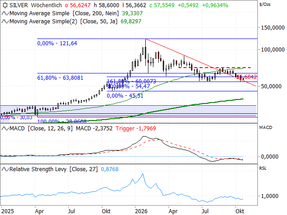287x215 pixels.
Task: Click the red price label 55,6842
Action: pyautogui.click(x=247, y=77)
